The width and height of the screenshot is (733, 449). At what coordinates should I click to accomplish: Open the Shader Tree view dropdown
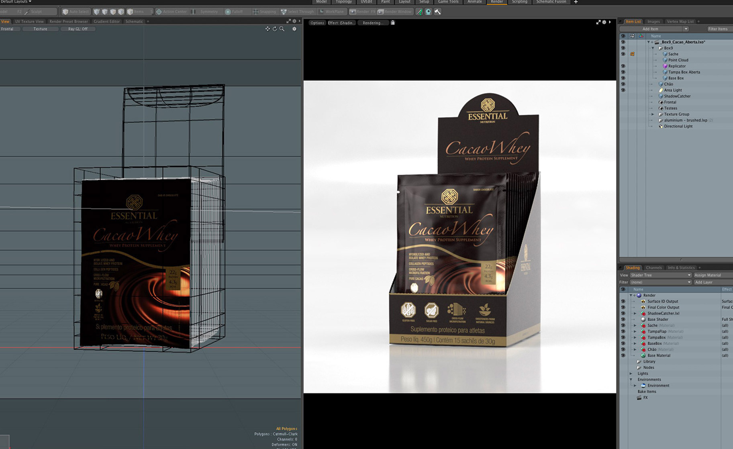(x=660, y=275)
